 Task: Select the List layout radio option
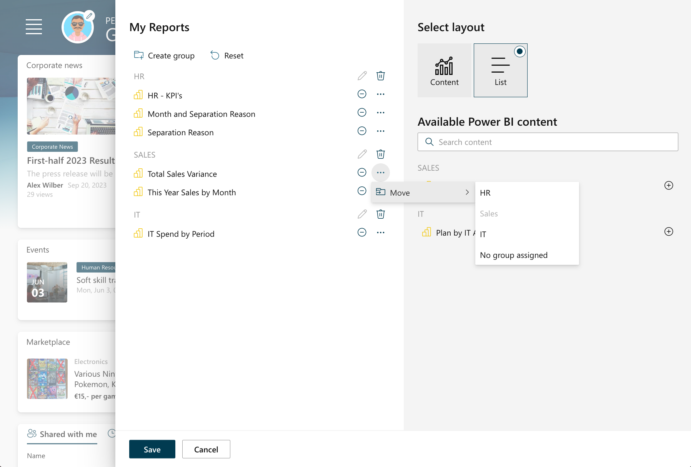point(519,52)
